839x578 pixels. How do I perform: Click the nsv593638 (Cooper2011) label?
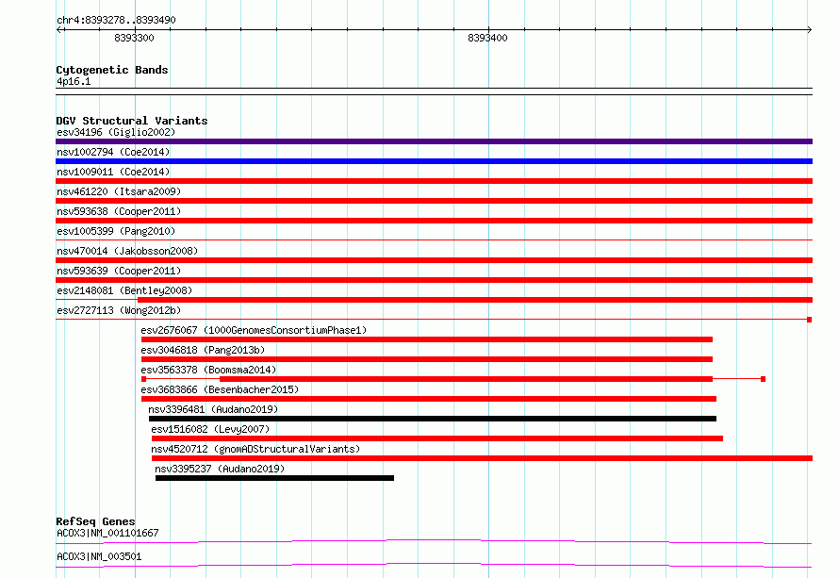point(119,211)
